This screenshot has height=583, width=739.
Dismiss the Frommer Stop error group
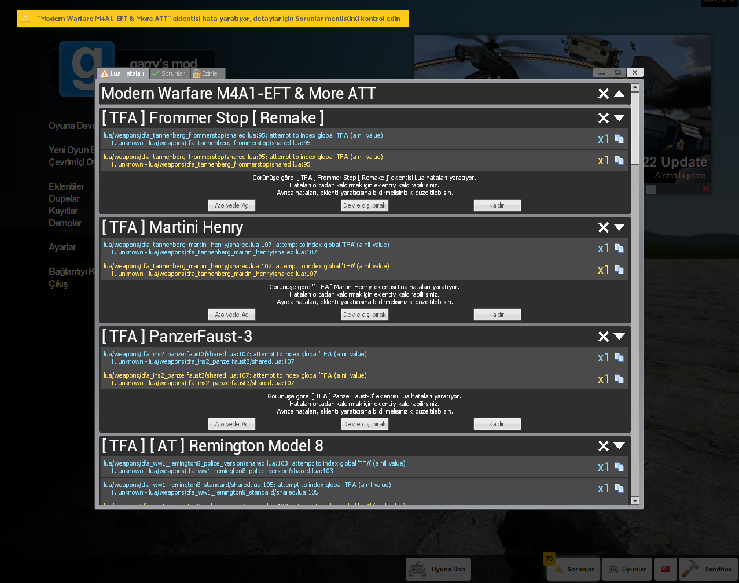coord(604,118)
